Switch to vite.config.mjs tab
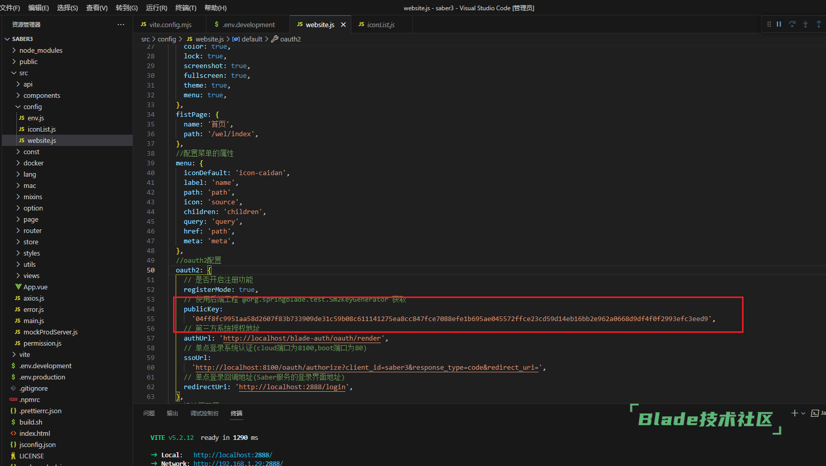Viewport: 826px width, 466px height. tap(170, 25)
